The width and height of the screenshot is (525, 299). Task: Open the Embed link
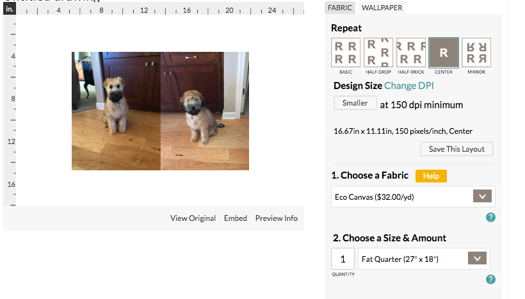(235, 218)
